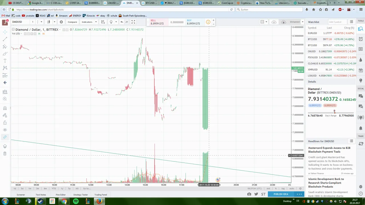Select the measure ruler tool
Viewport: 365px width, 205px height.
(x=5, y=92)
